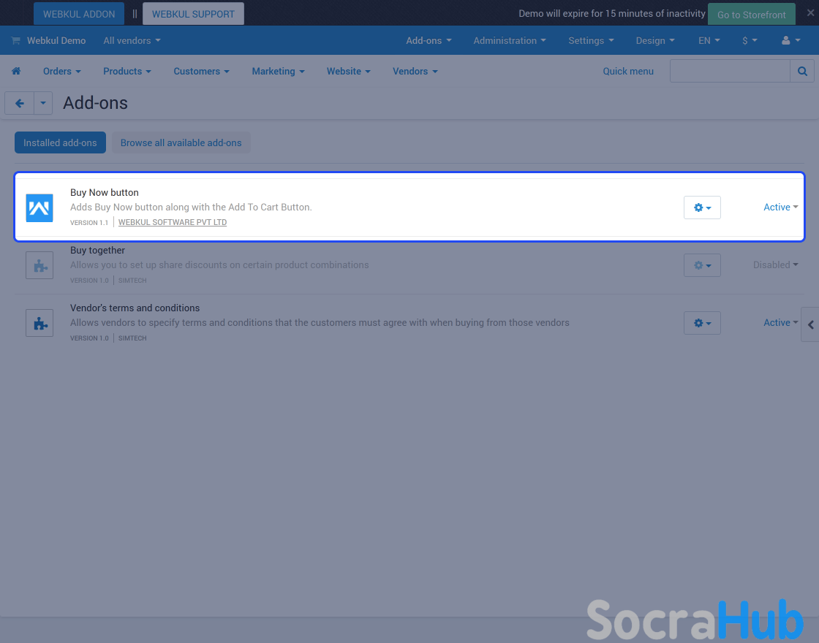The height and width of the screenshot is (643, 819).
Task: Click the Webkul logo of Buy Now button
Action: click(39, 208)
